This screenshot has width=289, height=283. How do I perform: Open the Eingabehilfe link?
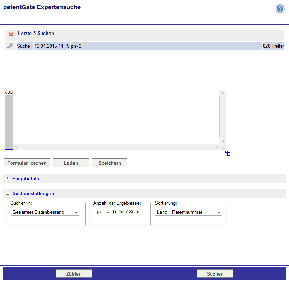point(26,179)
